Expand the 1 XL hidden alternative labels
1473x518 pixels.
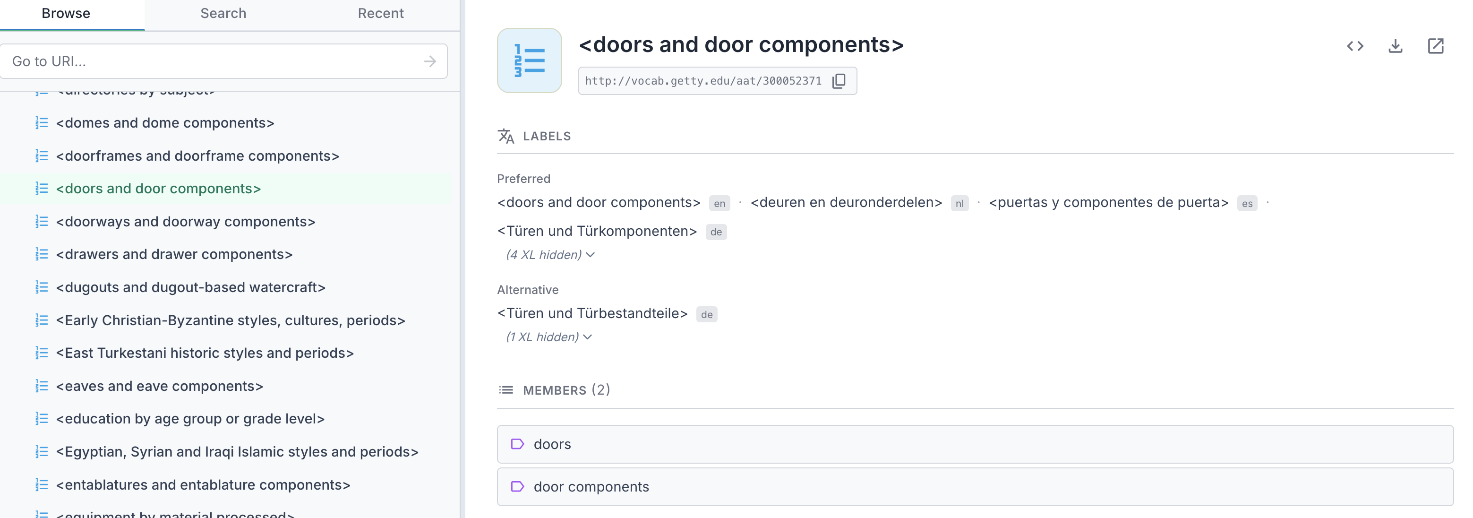tap(548, 337)
